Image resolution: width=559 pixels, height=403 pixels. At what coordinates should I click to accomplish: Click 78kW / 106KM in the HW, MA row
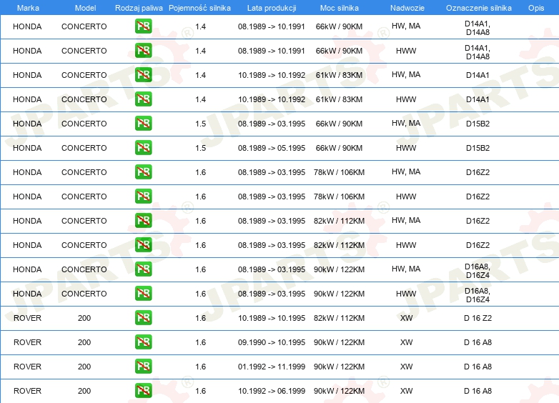tap(339, 172)
